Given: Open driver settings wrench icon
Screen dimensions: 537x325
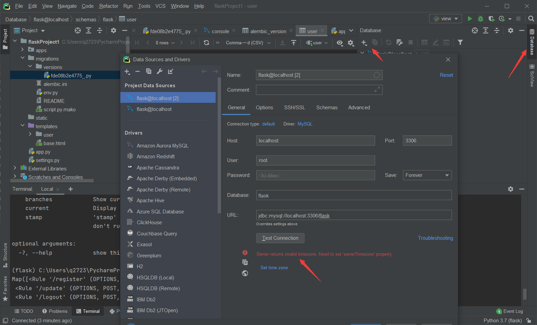Looking at the screenshot, I should click(x=160, y=71).
